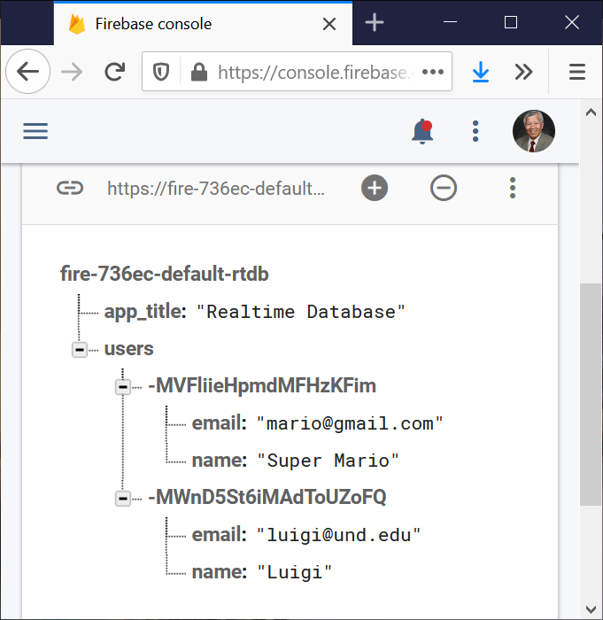This screenshot has width=603, height=620.
Task: Open the console vertical dots menu
Action: [475, 132]
